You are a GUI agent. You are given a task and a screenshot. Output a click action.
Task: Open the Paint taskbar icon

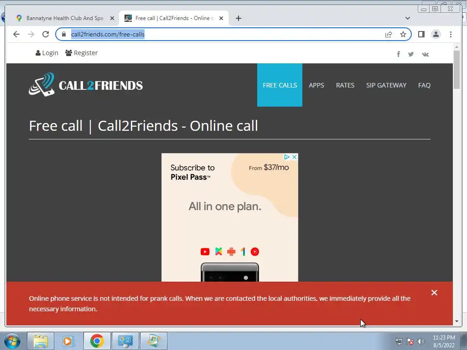coord(154,341)
